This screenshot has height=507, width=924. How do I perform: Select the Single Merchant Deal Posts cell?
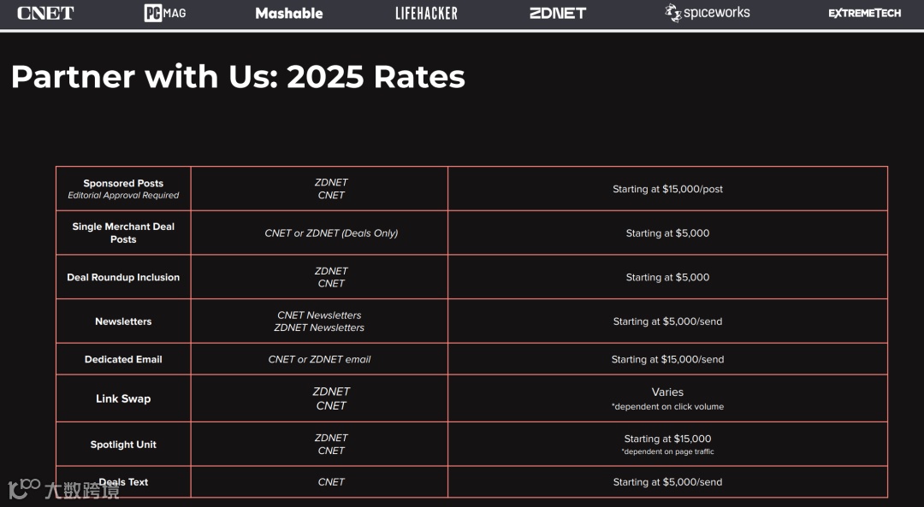[123, 233]
